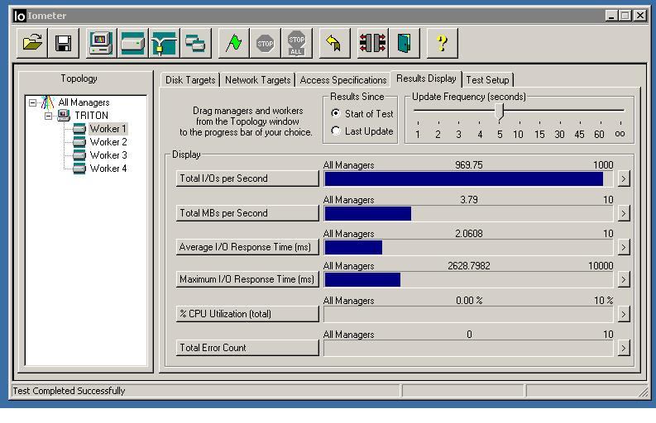The height and width of the screenshot is (423, 656).
Task: Click Total Error Count button
Action: click(247, 348)
